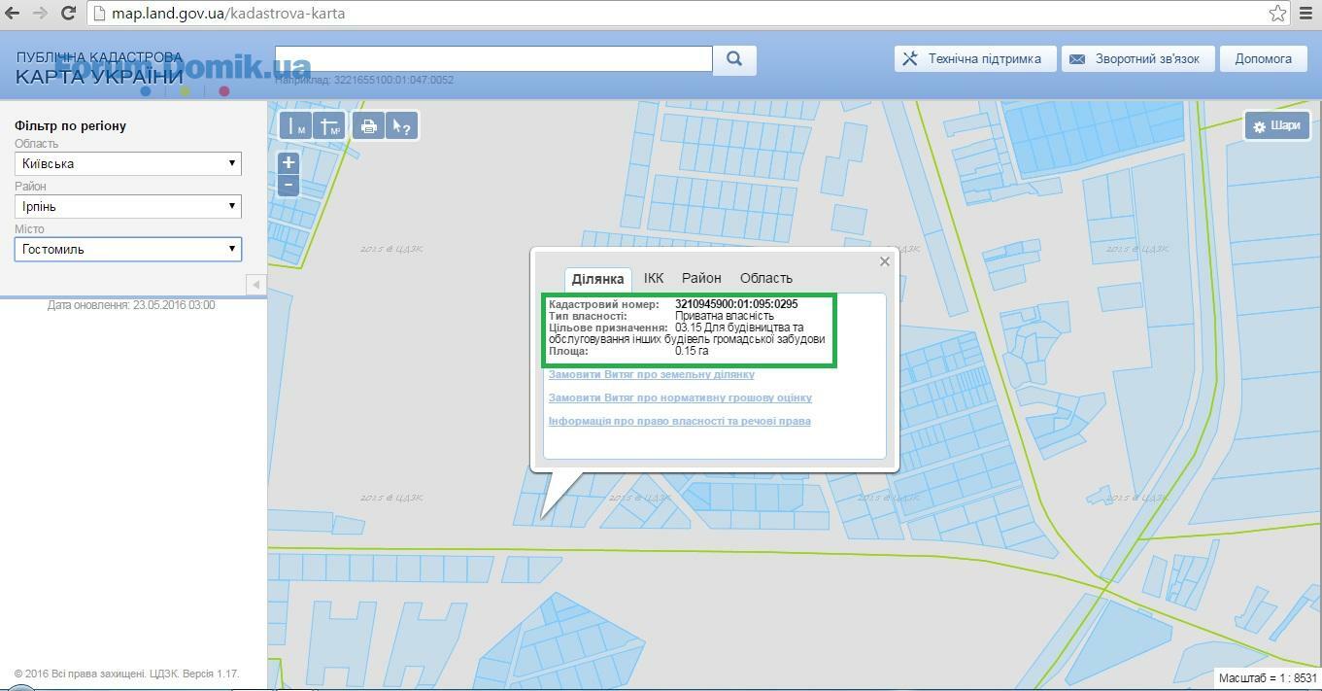
Task: Open Замовити Витяг про земельну ділянку link
Action: pyautogui.click(x=651, y=374)
